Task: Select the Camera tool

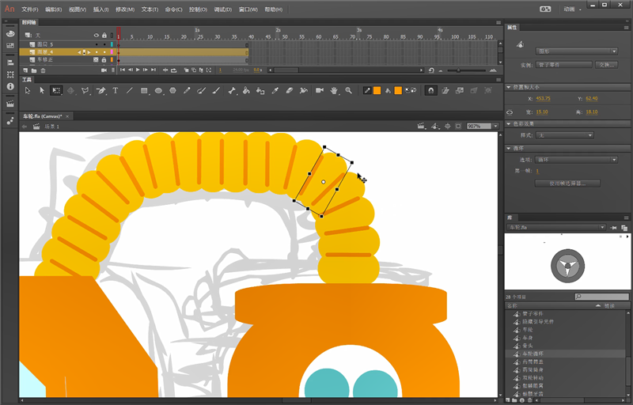Action: (320, 90)
